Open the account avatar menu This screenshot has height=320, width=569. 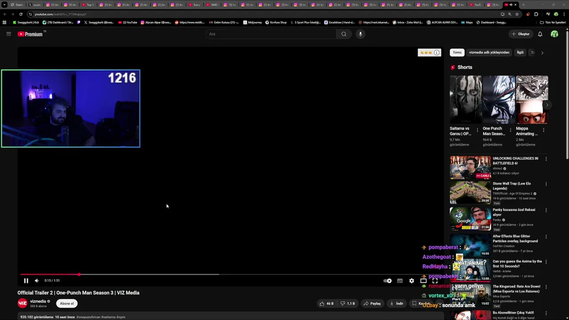[554, 34]
